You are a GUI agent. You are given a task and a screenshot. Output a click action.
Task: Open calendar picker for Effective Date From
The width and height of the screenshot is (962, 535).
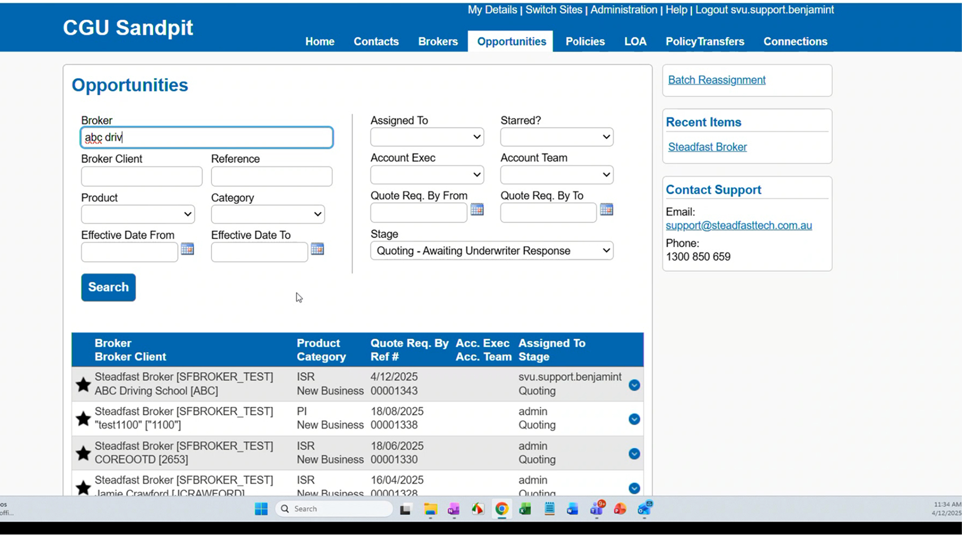(x=187, y=249)
